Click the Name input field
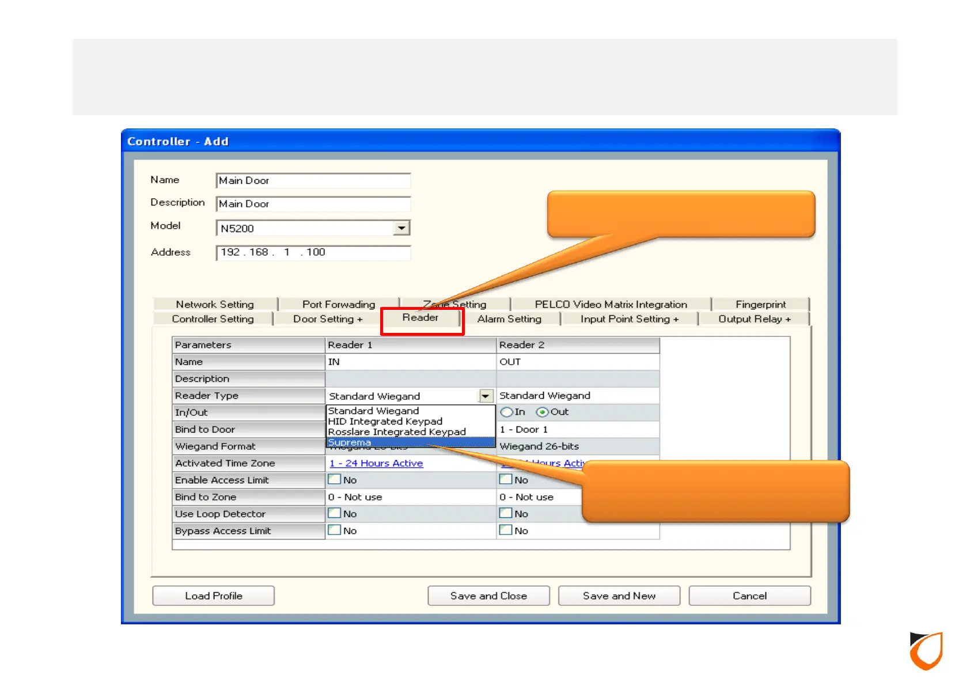Viewport: 970px width, 686px height. pos(313,180)
